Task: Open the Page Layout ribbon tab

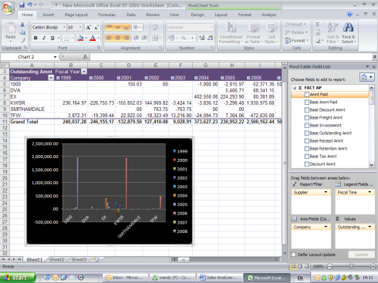Action: tap(76, 15)
